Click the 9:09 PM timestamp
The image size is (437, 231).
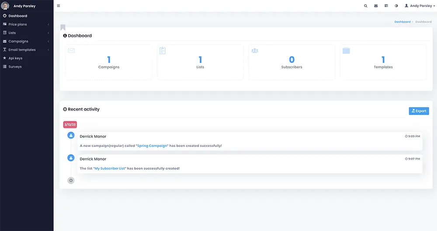pyautogui.click(x=413, y=136)
